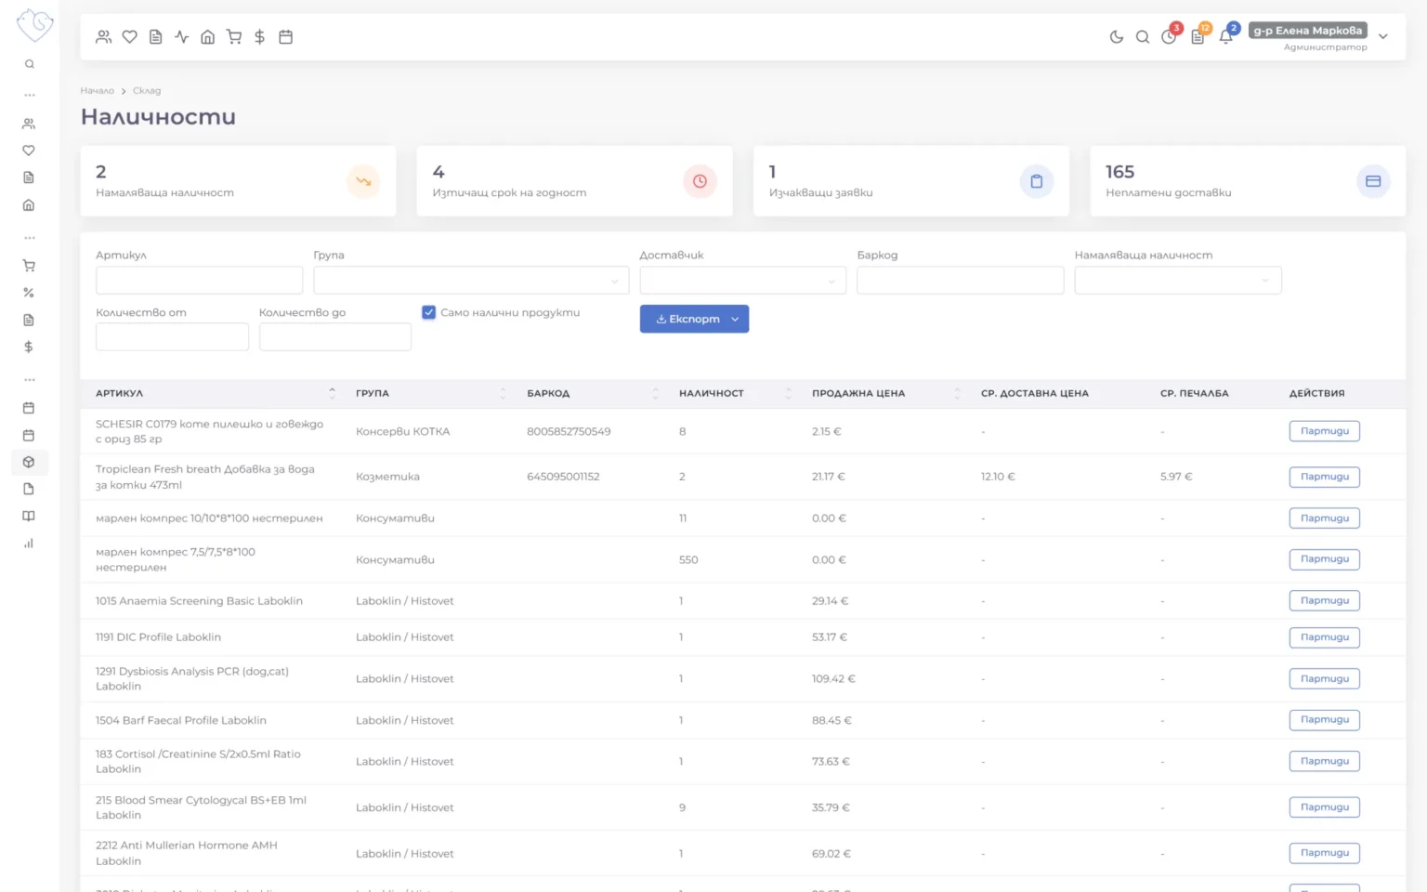Click the heart icon in top toolbar
Image resolution: width=1427 pixels, height=892 pixels.
(x=130, y=37)
